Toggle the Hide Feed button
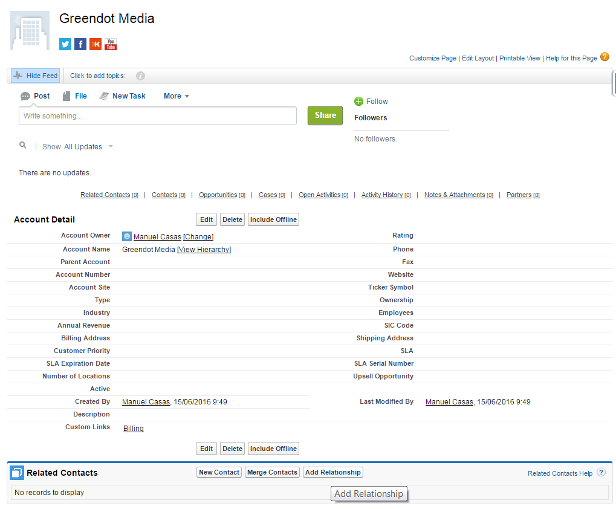Screen dimensions: 616x509 [x=35, y=76]
